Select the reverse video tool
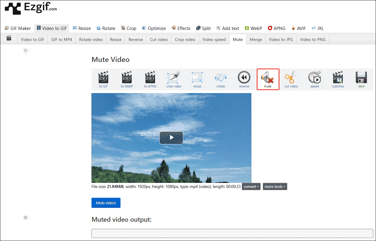 244,79
